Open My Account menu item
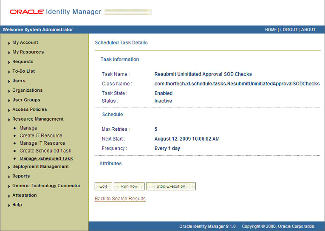This screenshot has height=231, width=325. click(x=25, y=42)
